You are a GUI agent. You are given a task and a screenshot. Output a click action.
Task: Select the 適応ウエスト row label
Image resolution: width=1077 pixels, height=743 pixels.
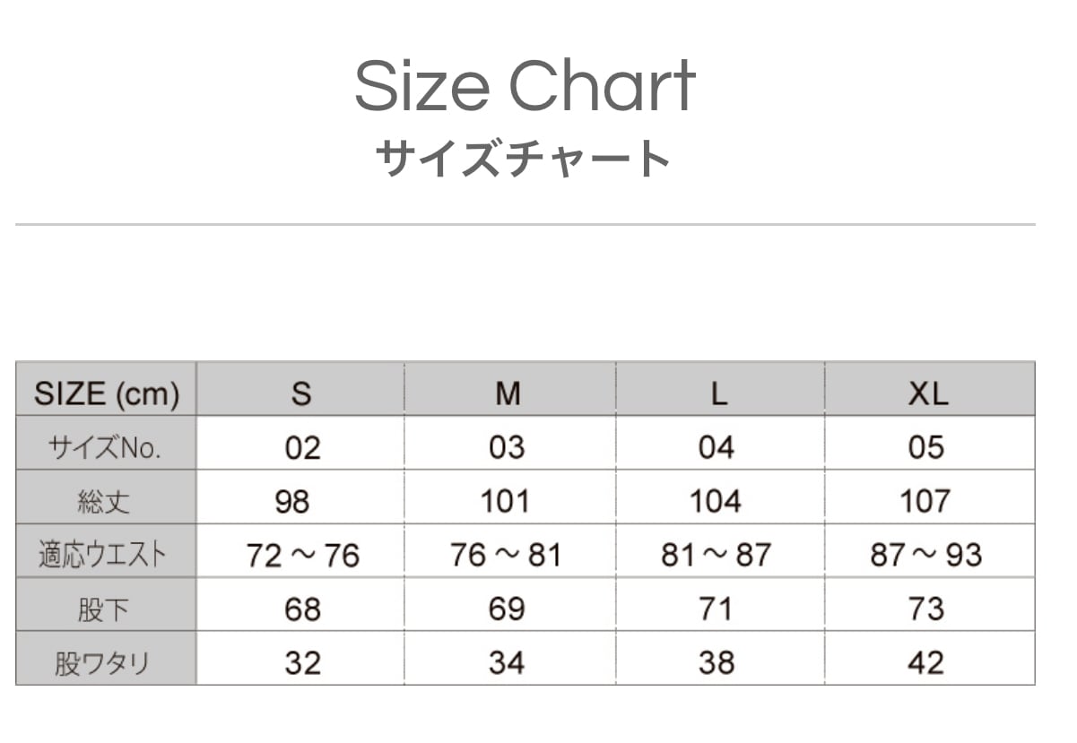(x=103, y=555)
